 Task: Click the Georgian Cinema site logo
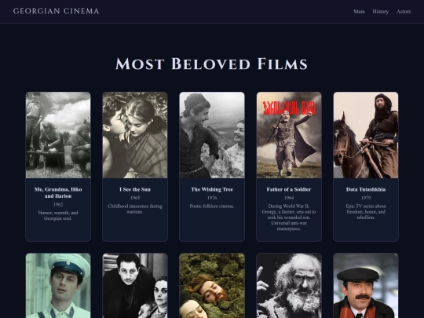point(57,11)
